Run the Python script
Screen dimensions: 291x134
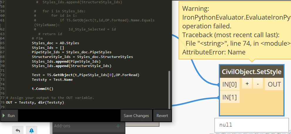pos(9,116)
